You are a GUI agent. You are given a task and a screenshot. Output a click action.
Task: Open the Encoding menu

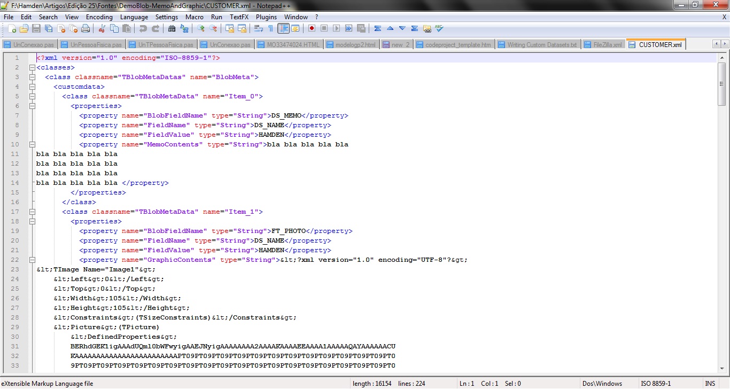[99, 17]
